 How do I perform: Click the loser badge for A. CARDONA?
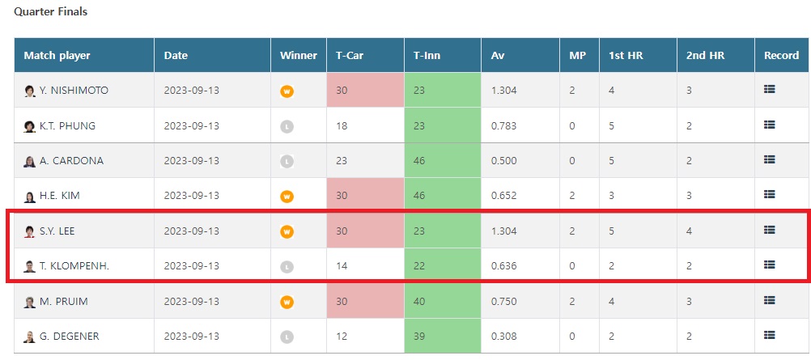pyautogui.click(x=287, y=161)
